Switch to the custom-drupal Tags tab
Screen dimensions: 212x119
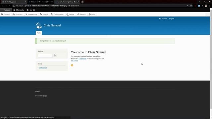(67, 2)
